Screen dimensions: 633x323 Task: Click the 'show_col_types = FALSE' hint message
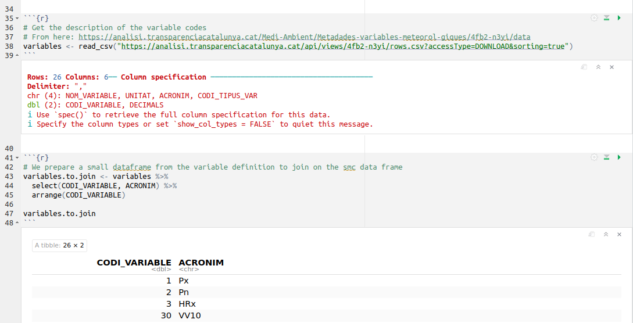click(x=200, y=124)
